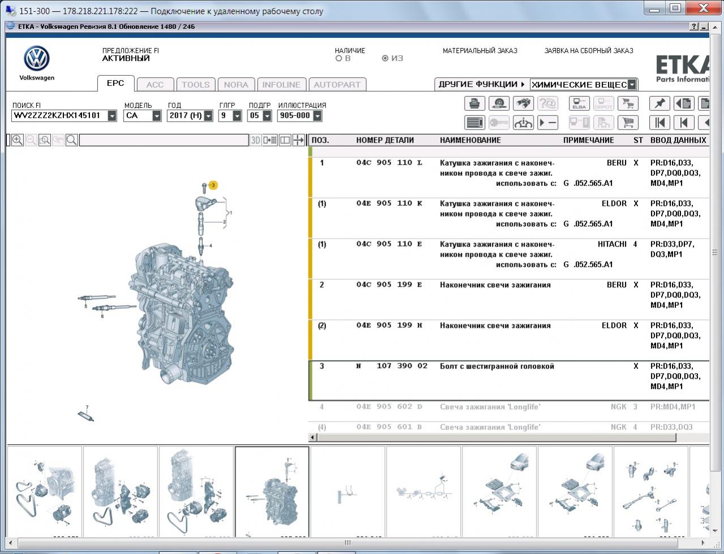
Task: Click the Volkswagen logo
Action: pyautogui.click(x=37, y=59)
